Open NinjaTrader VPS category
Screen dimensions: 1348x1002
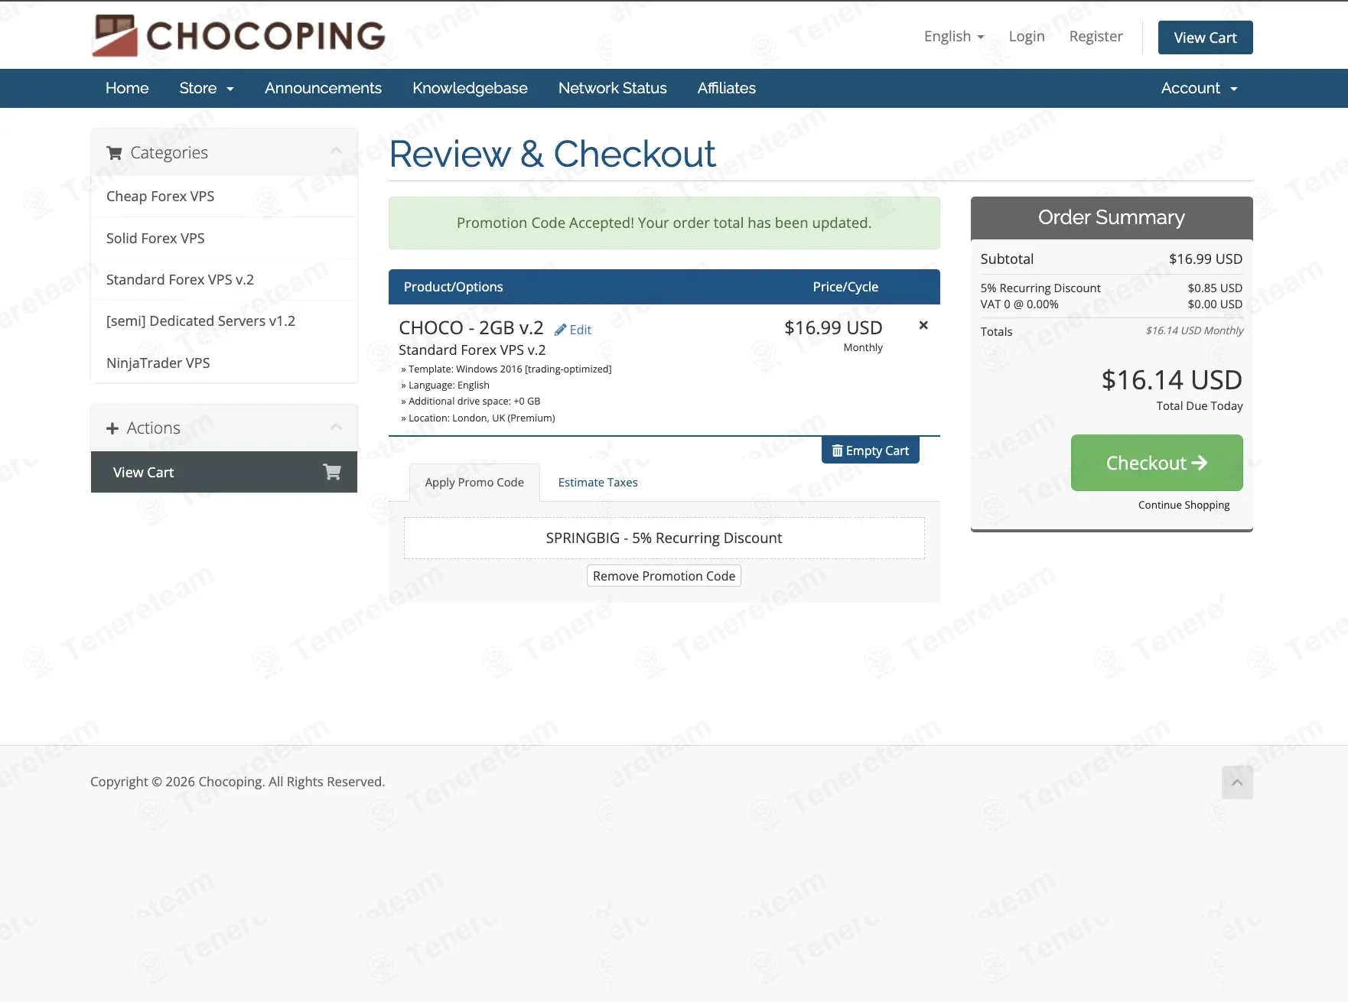(x=224, y=363)
